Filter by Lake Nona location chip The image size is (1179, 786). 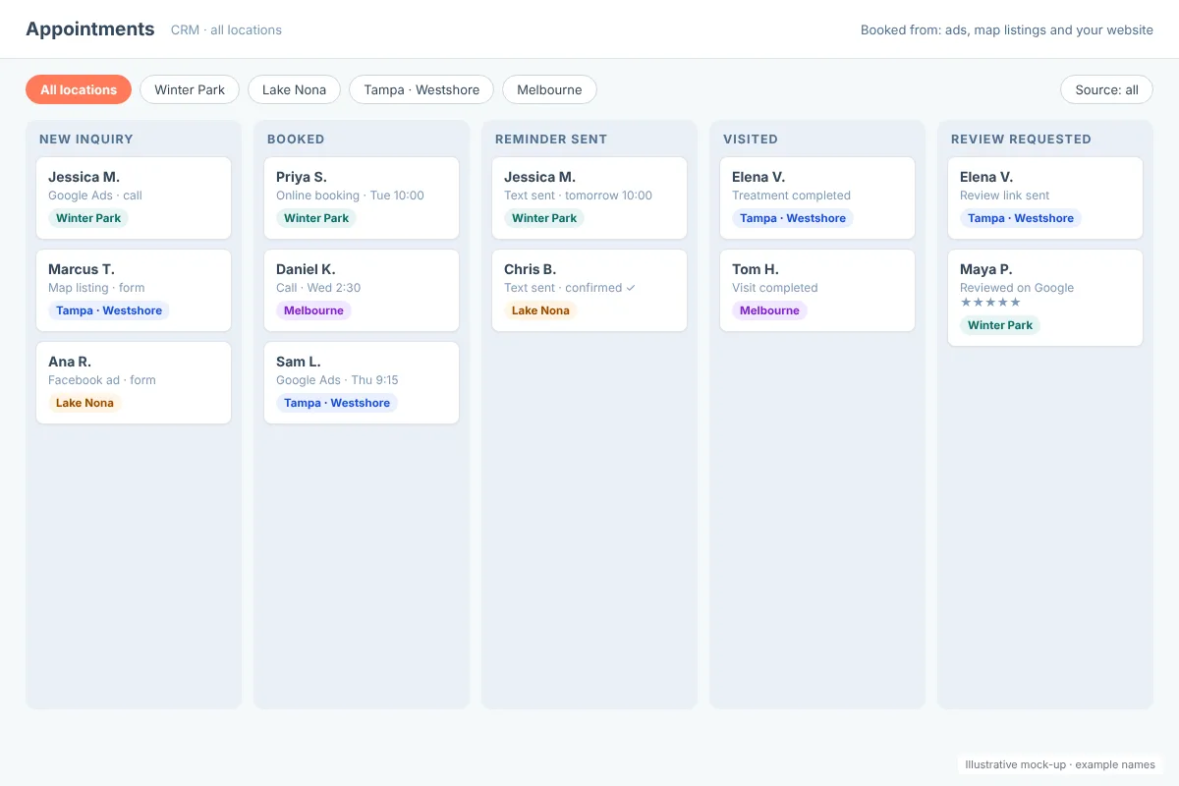point(294,89)
